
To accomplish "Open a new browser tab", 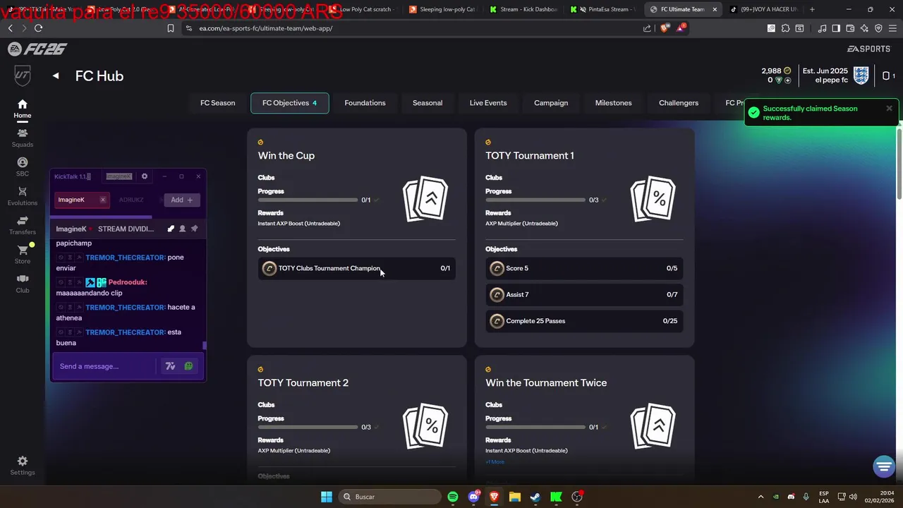I will (x=812, y=9).
